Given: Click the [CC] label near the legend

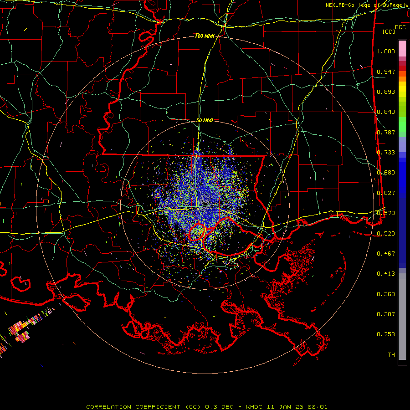Looking at the screenshot, I should coord(389,31).
